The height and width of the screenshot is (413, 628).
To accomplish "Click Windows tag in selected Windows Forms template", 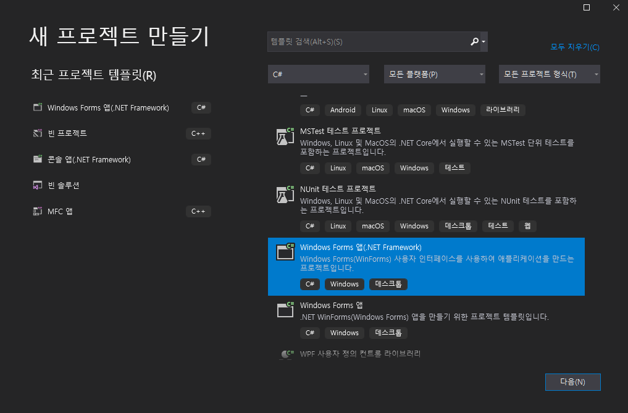I will click(344, 284).
